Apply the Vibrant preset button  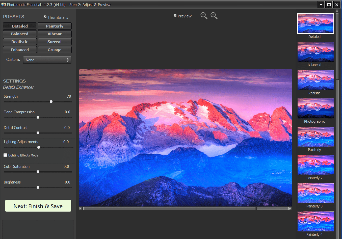click(x=55, y=34)
